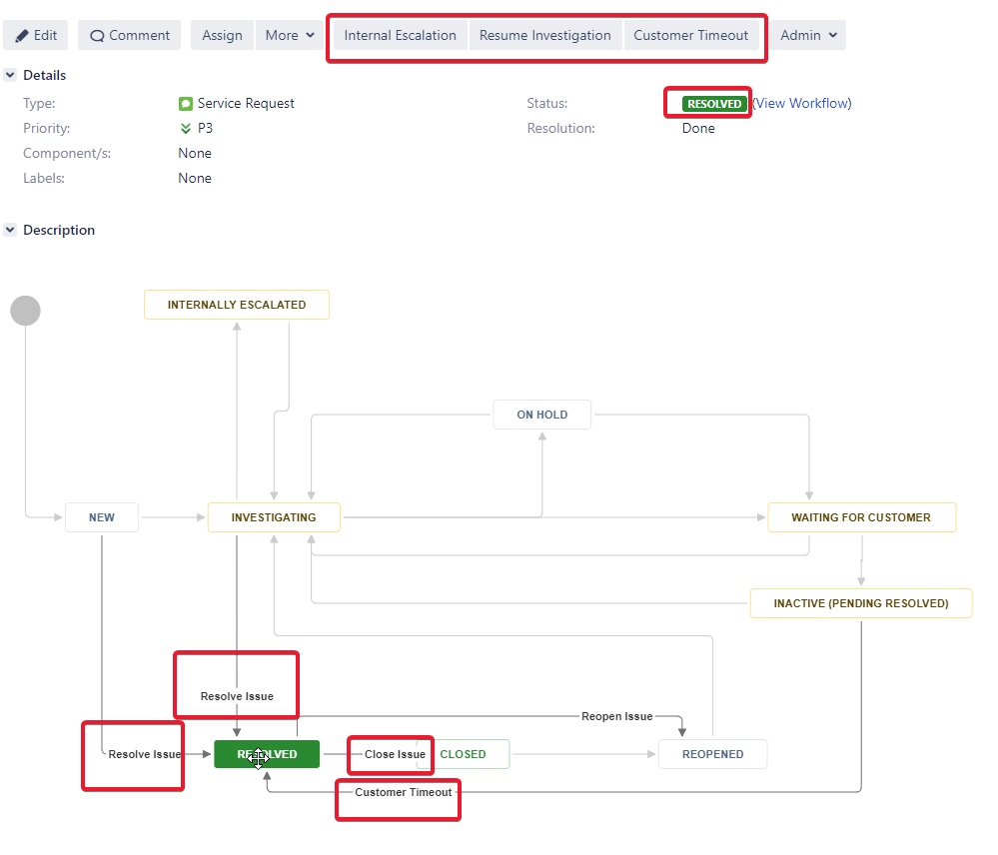Click Customer Timeout transition label in diagram
Viewport: 998px width, 855px height.
(403, 793)
